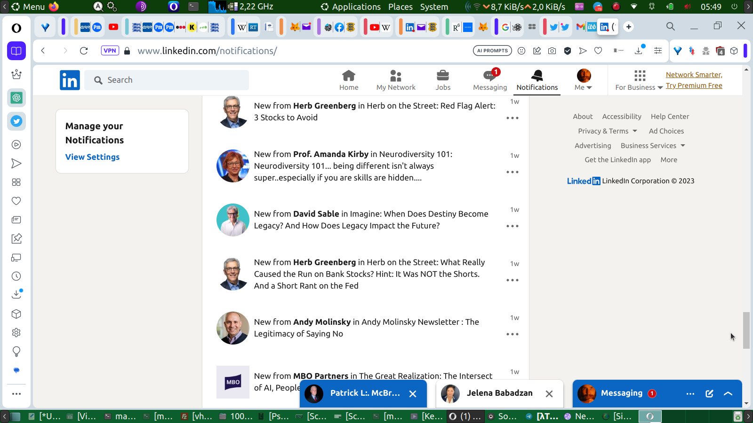Open a new tab with plus button
This screenshot has width=753, height=423.
pos(629,27)
